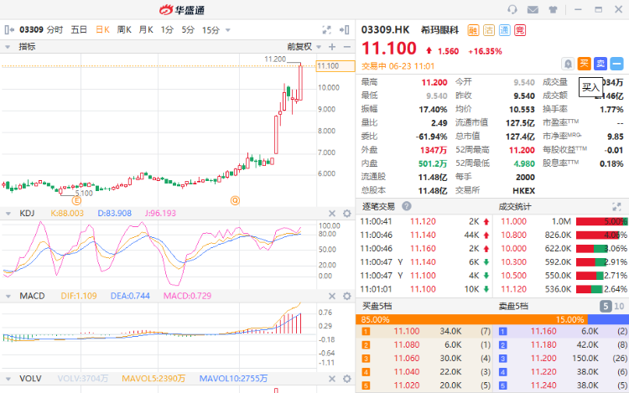Close the KDJ indicator panel

tap(332, 214)
